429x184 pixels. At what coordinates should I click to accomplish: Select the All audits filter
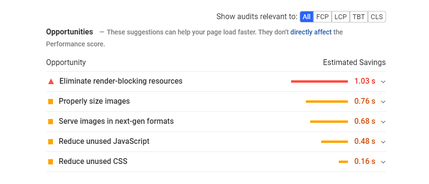[307, 17]
